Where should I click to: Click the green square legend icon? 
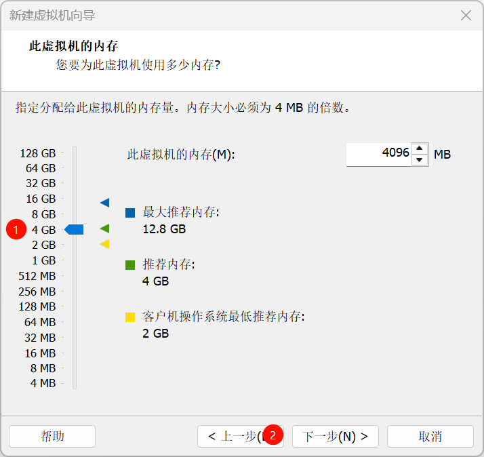130,265
